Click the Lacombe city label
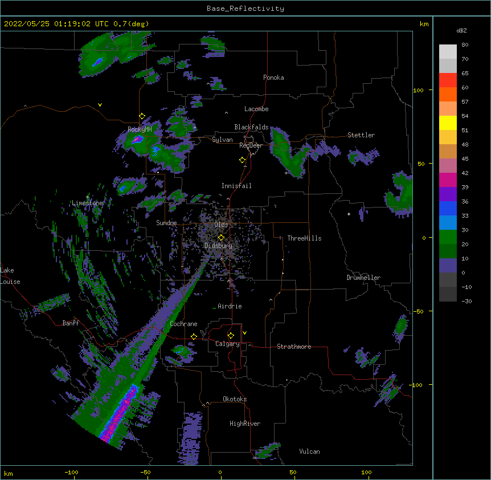Screen dimensions: 491x480 256,109
